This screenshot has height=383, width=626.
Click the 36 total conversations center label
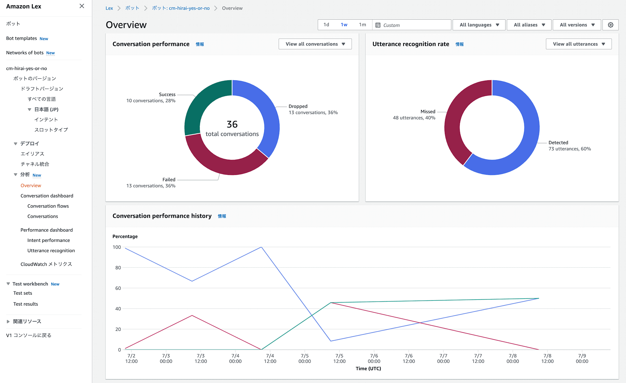click(x=232, y=129)
